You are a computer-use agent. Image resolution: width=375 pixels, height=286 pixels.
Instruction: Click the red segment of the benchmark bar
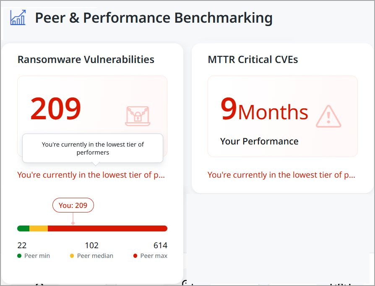coord(107,228)
